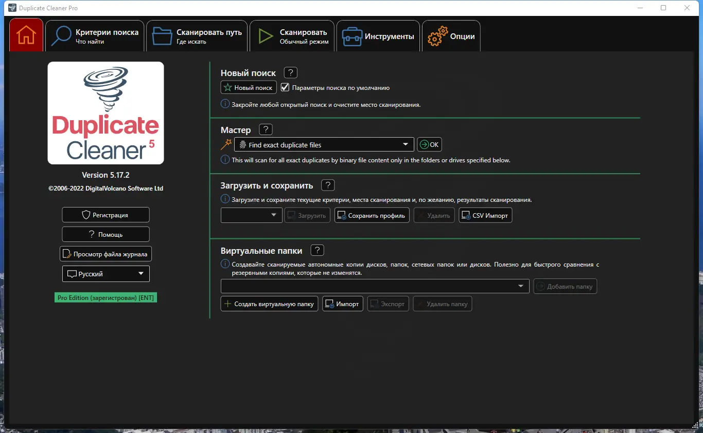Image resolution: width=703 pixels, height=433 pixels.
Task: Open the Критерии поиска magnifier icon
Action: tap(60, 35)
